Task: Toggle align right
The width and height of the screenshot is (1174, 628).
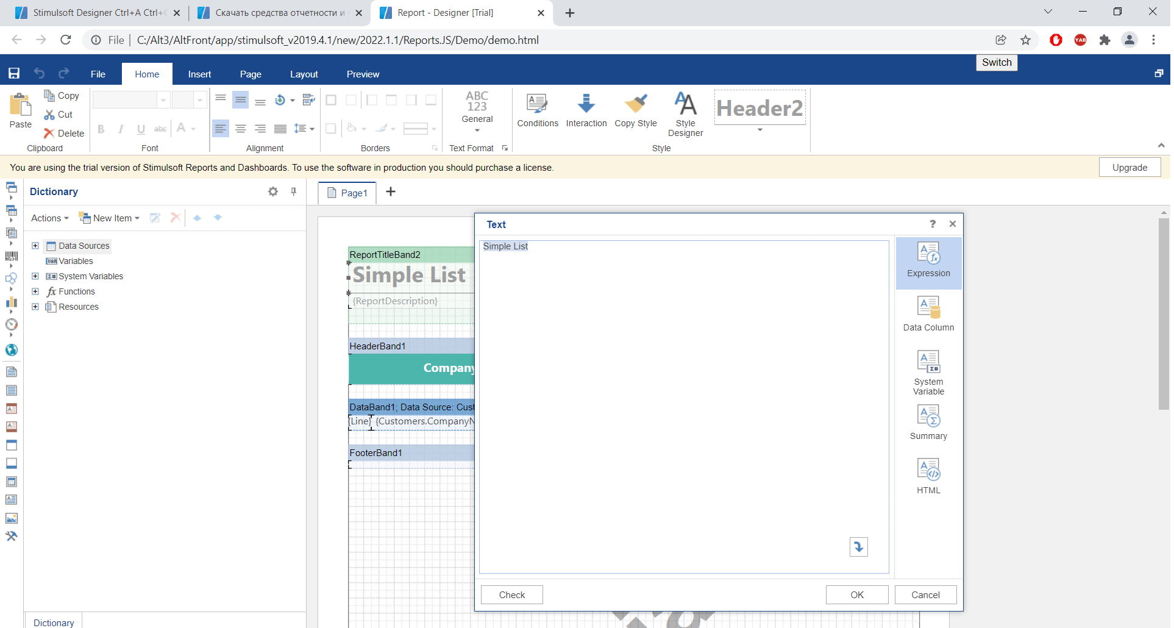Action: [260, 129]
